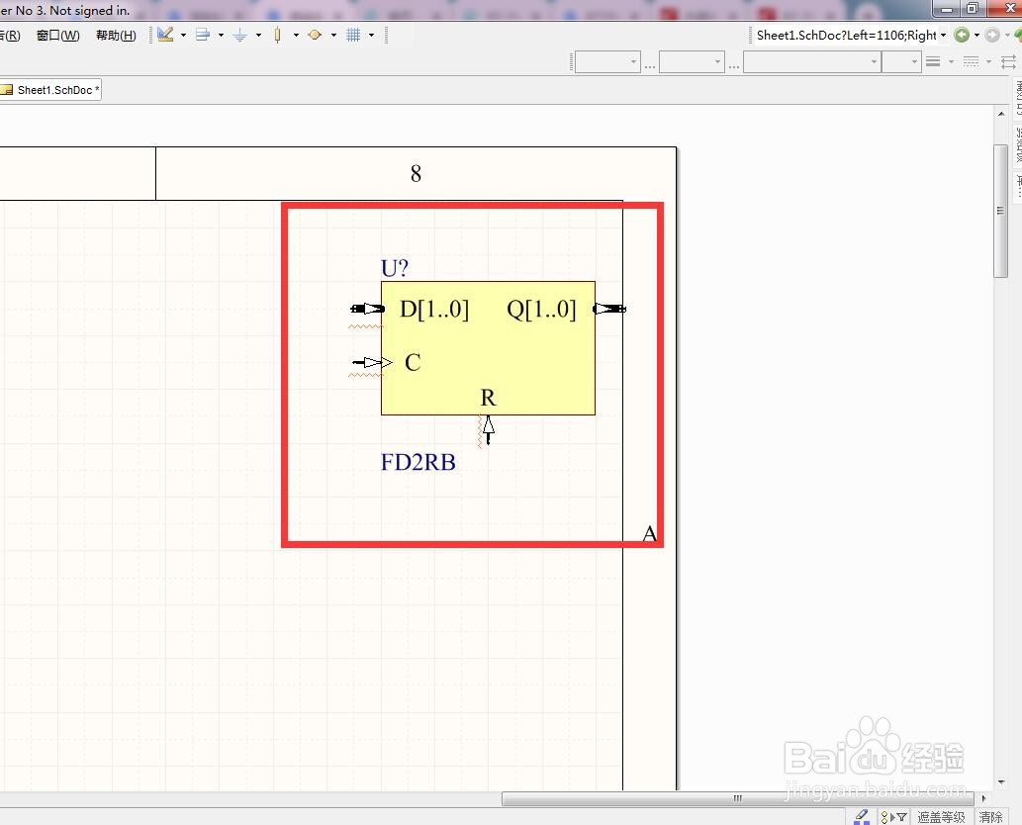Click the highlighter pen status bar icon
This screenshot has height=825, width=1022.
tap(862, 816)
